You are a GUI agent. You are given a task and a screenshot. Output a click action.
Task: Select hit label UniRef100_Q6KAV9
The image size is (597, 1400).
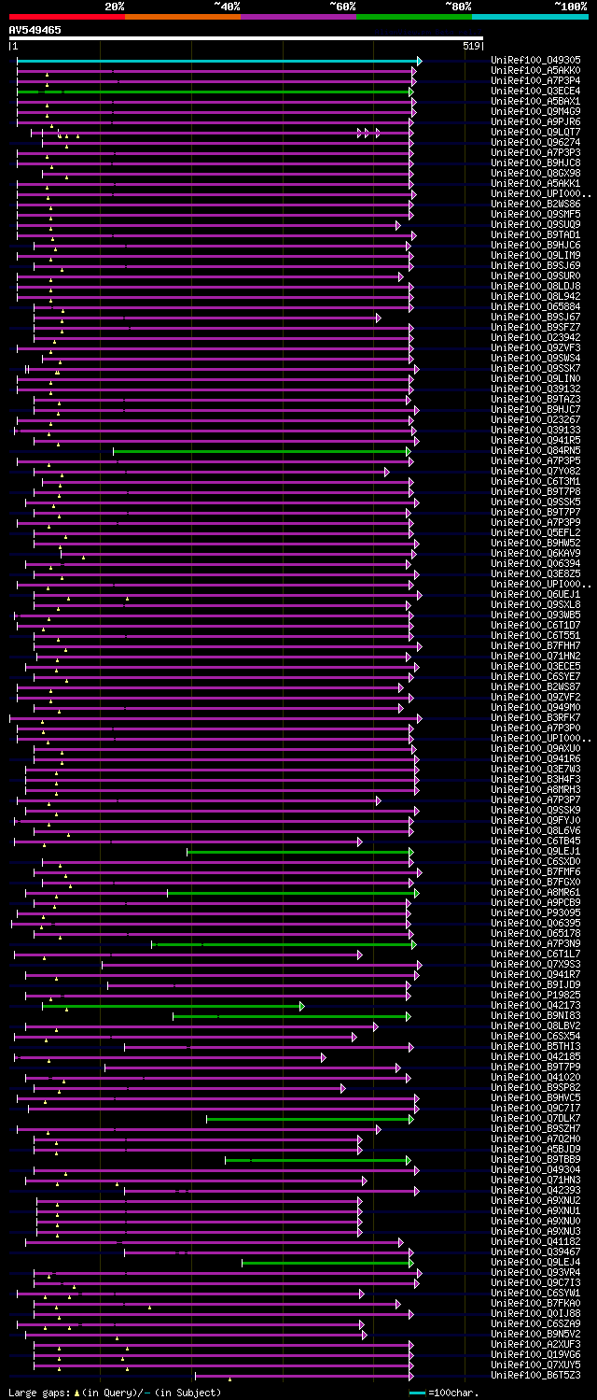(x=535, y=554)
